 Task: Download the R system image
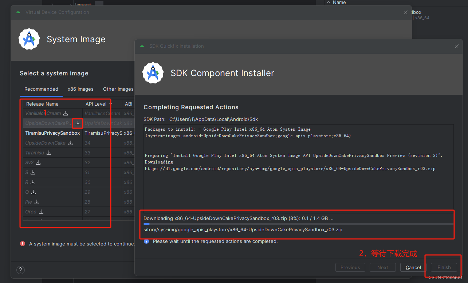(x=33, y=182)
